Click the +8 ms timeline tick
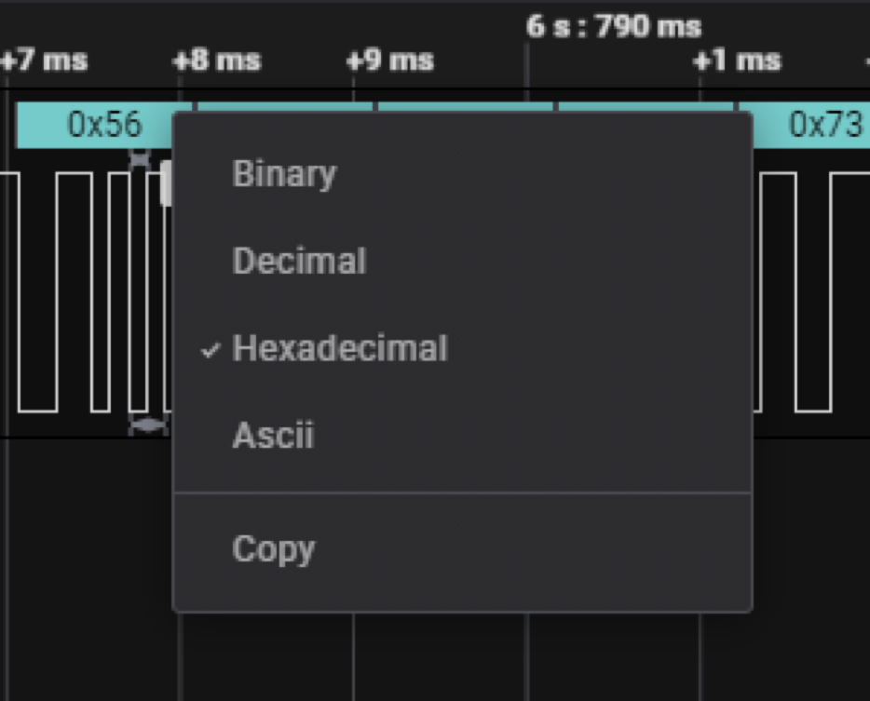Image resolution: width=870 pixels, height=701 pixels. pos(218,61)
